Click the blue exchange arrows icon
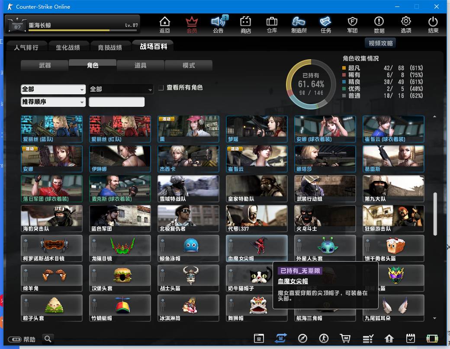450x349 pixels. (x=280, y=338)
